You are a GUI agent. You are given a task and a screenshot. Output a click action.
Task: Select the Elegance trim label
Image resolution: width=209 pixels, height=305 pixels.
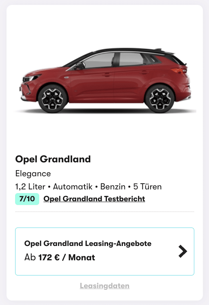pyautogui.click(x=33, y=173)
